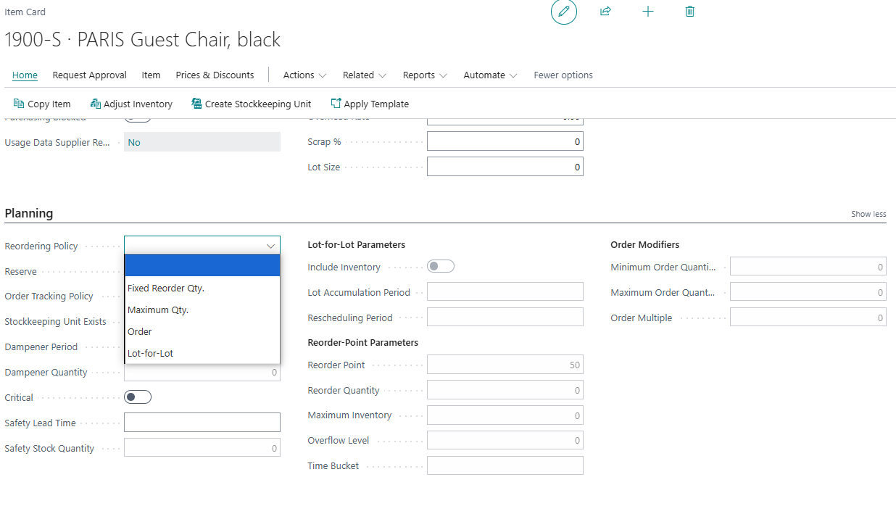Click the Overflow Level field
896x506 pixels.
505,440
